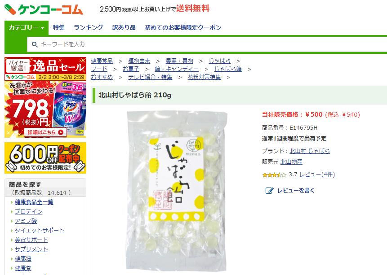
Task: Click the star rating icons
Action: (x=274, y=175)
